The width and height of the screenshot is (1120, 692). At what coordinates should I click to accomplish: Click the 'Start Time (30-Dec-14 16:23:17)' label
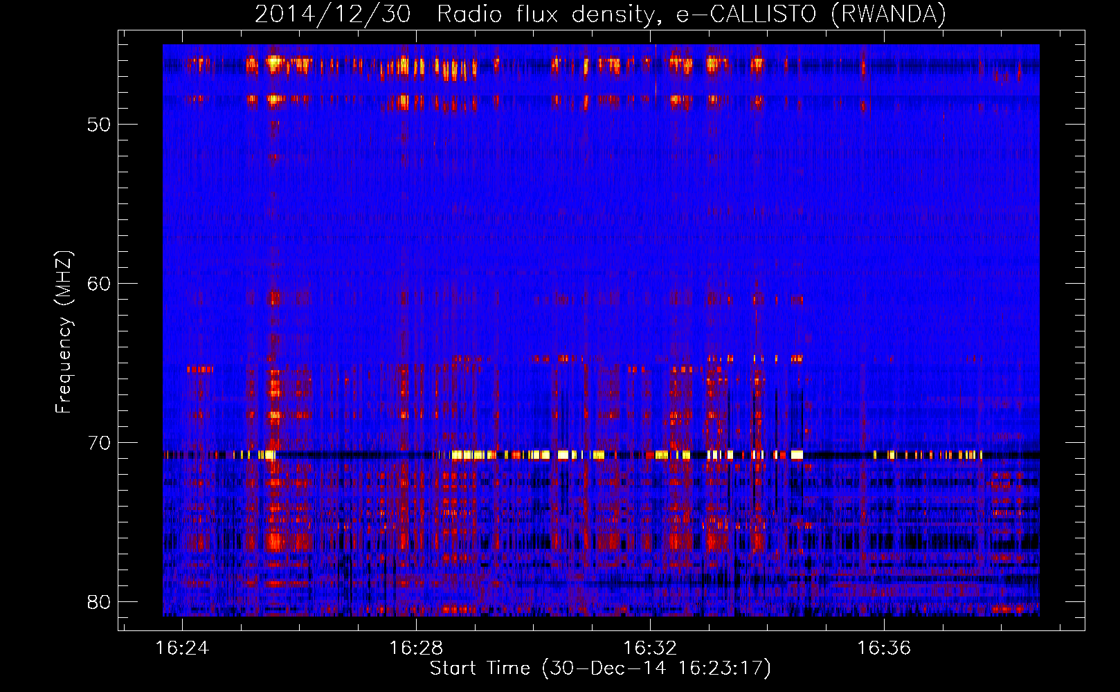click(600, 668)
